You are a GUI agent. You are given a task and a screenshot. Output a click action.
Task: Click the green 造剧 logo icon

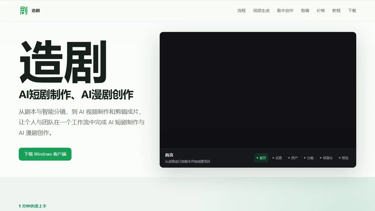point(24,11)
